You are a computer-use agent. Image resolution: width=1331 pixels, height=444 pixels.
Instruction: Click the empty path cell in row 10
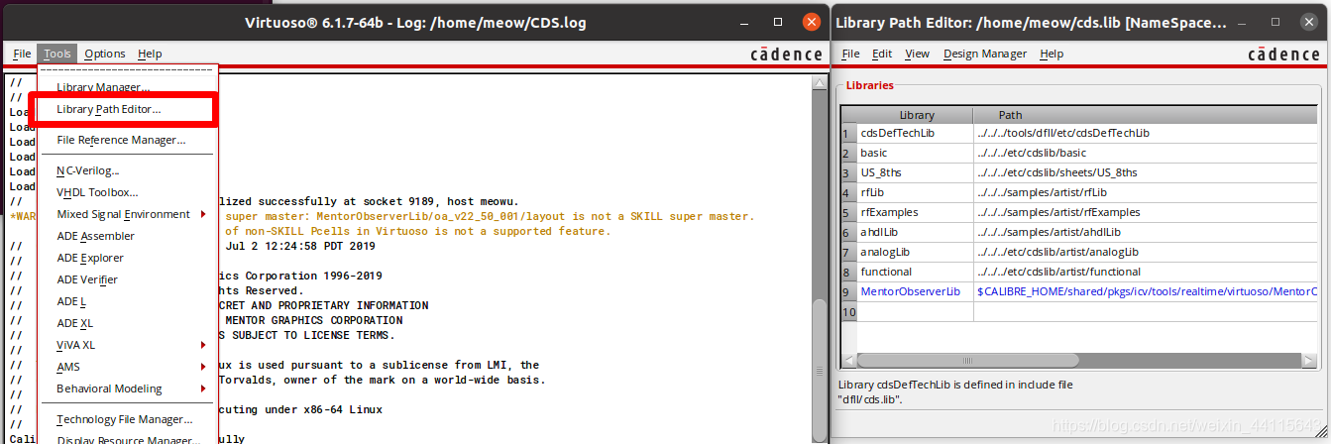[1146, 311]
